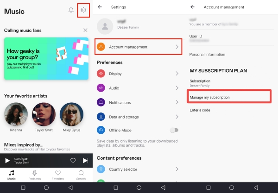Image resolution: width=278 pixels, height=193 pixels.
Task: Tap the recent apps square, left phone screen
Action: [23, 187]
